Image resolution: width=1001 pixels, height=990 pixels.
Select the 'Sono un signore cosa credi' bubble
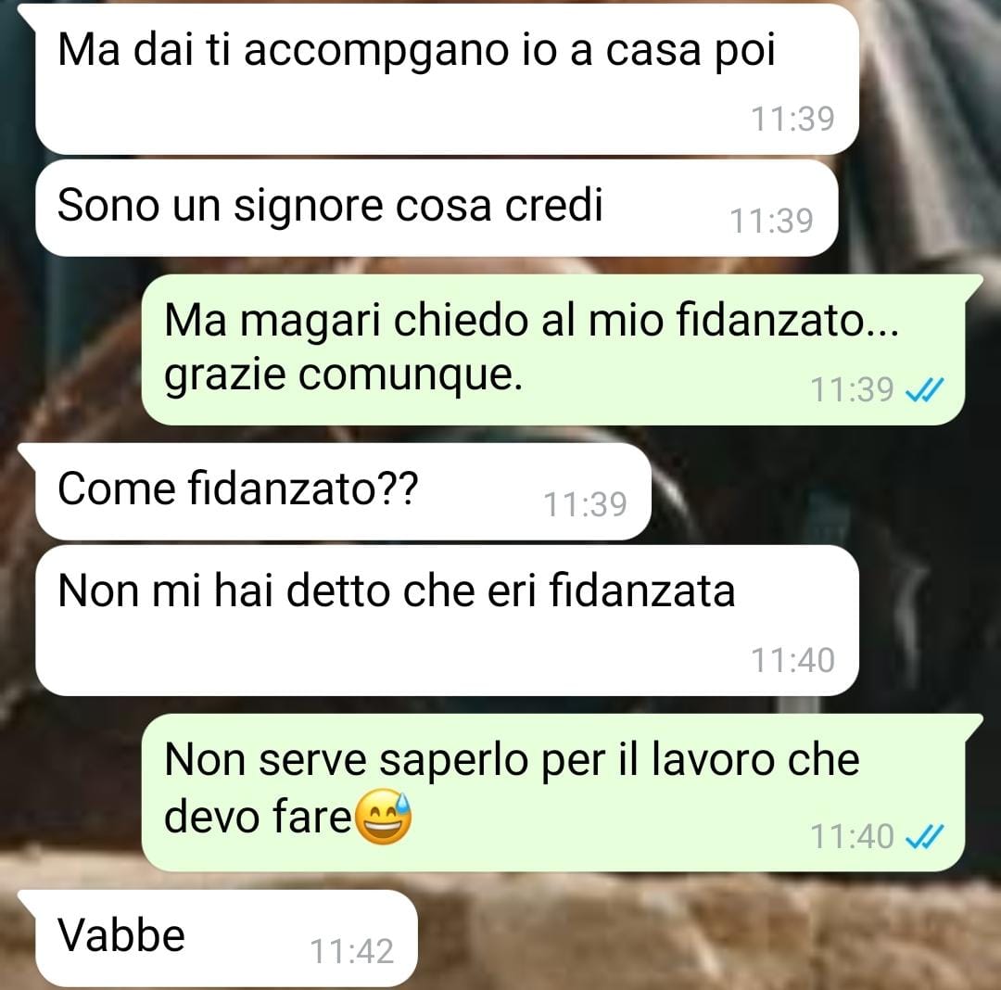pyautogui.click(x=437, y=208)
